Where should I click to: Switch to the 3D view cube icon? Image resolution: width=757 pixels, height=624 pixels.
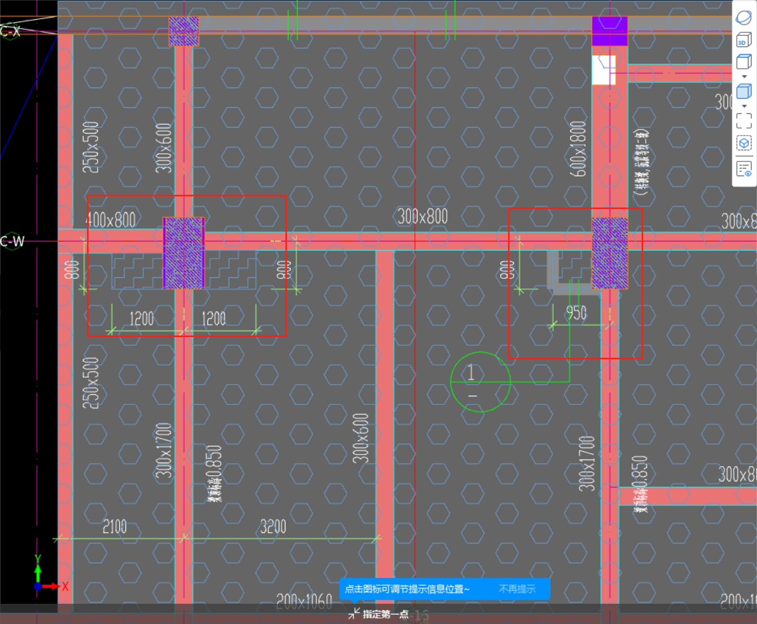[744, 40]
